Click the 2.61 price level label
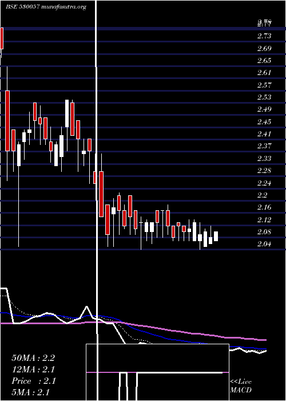The width and height of the screenshot is (286, 401). [264, 73]
